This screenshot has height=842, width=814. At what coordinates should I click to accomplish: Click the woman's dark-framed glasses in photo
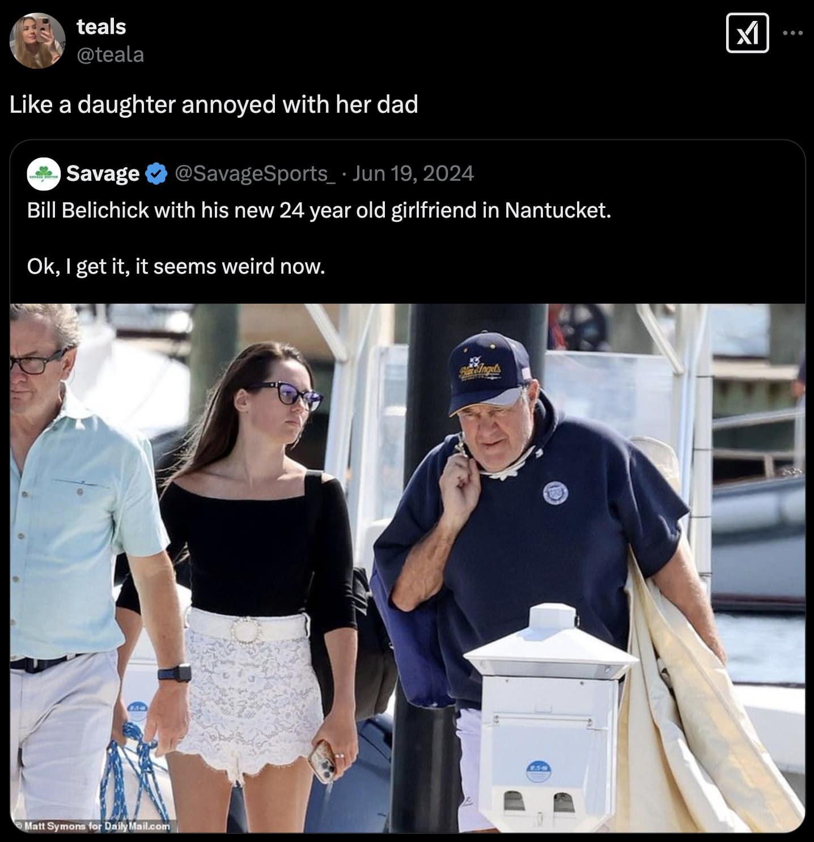click(x=285, y=394)
